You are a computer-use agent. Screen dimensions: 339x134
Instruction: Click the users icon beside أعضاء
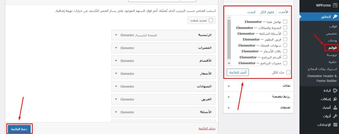pos(335,108)
